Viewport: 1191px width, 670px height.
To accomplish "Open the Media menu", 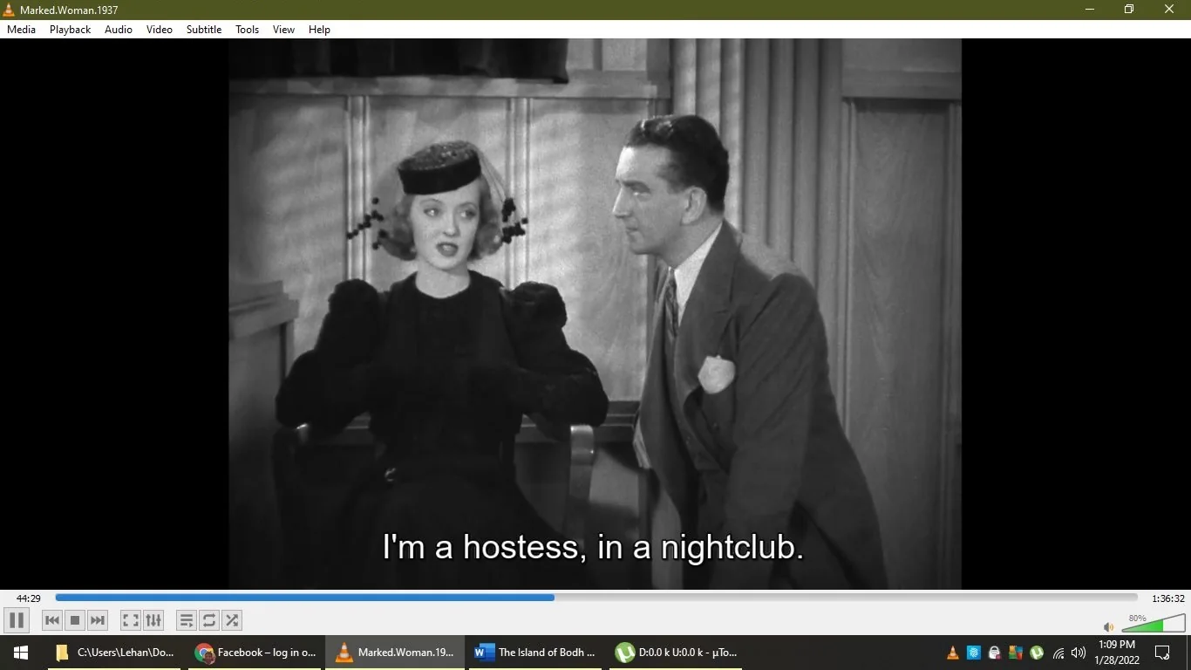I will click(22, 30).
